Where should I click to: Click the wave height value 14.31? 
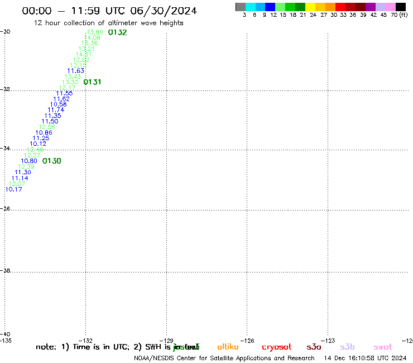tap(84, 54)
